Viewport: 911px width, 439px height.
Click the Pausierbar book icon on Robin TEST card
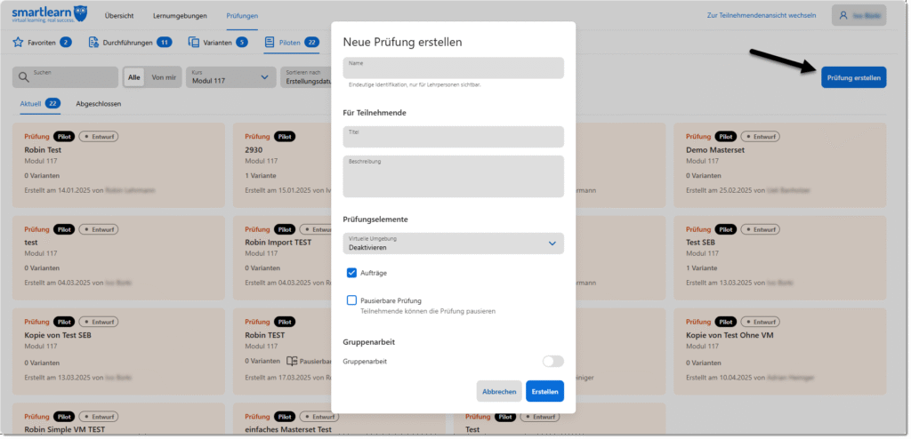(x=291, y=361)
